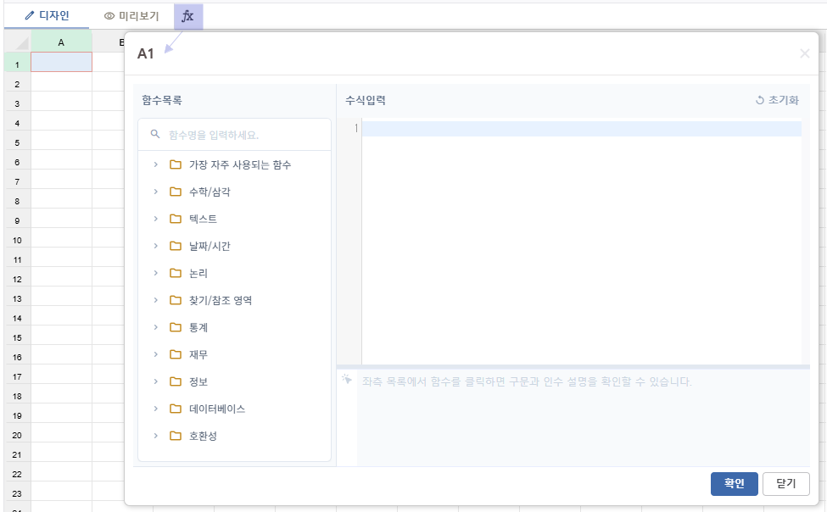The image size is (827, 512).
Task: Click the select-all corner of the grid
Action: coord(18,42)
